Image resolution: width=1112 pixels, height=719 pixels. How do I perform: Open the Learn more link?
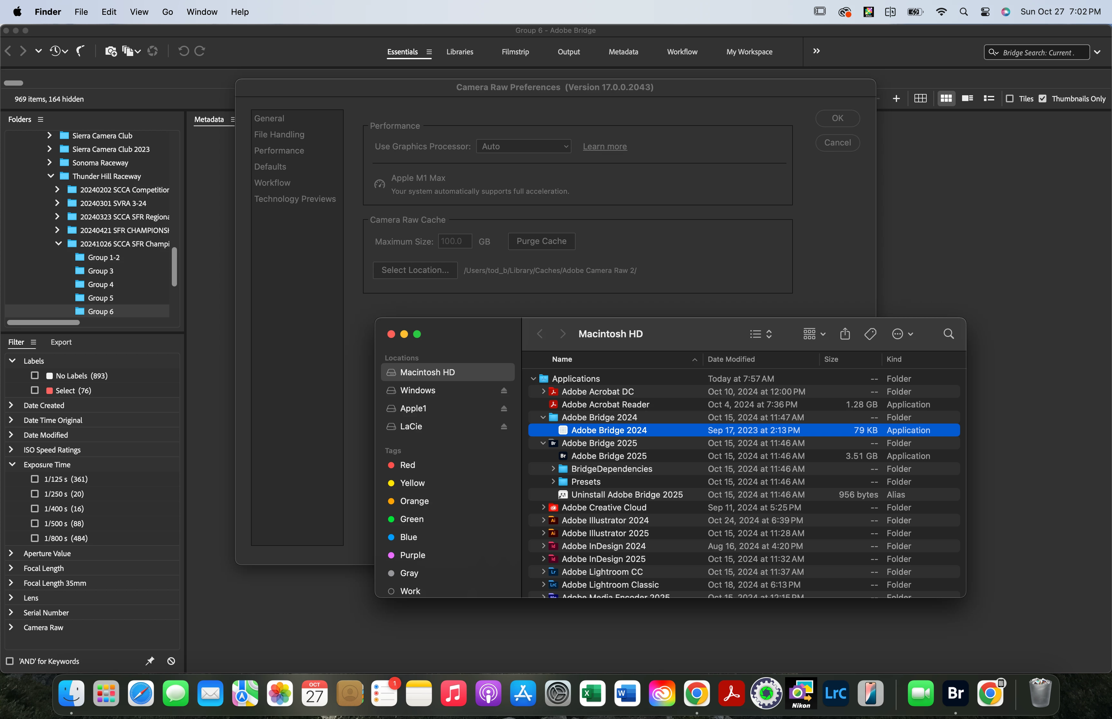click(x=605, y=146)
